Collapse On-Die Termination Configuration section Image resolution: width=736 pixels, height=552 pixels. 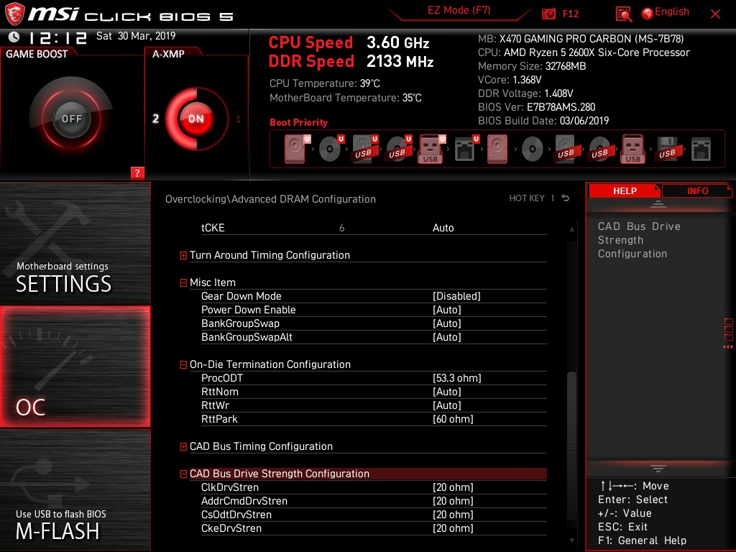(183, 364)
